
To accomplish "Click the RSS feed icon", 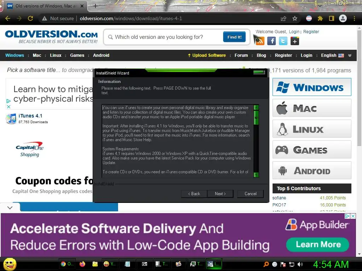I will pyautogui.click(x=259, y=41).
